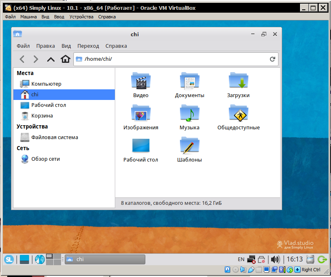Open the volume control speaker icon
Image resolution: width=331 pixels, height=277 pixels.
click(x=275, y=259)
